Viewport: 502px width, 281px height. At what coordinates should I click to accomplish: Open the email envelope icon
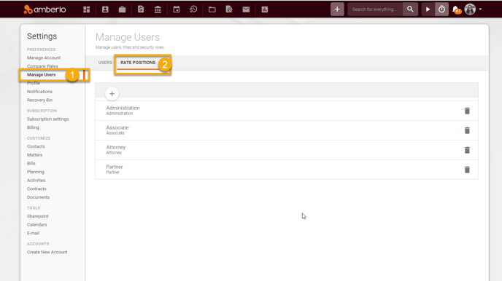246,9
